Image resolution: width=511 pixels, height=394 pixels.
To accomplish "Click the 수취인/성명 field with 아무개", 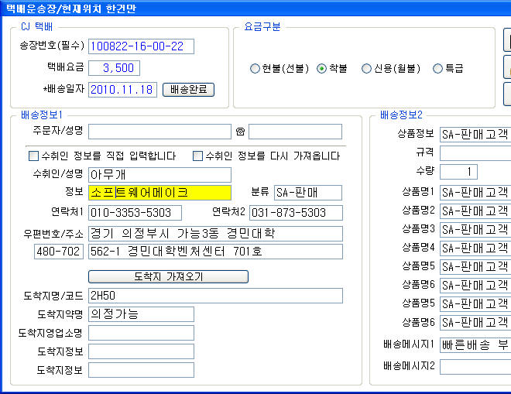I will [159, 175].
